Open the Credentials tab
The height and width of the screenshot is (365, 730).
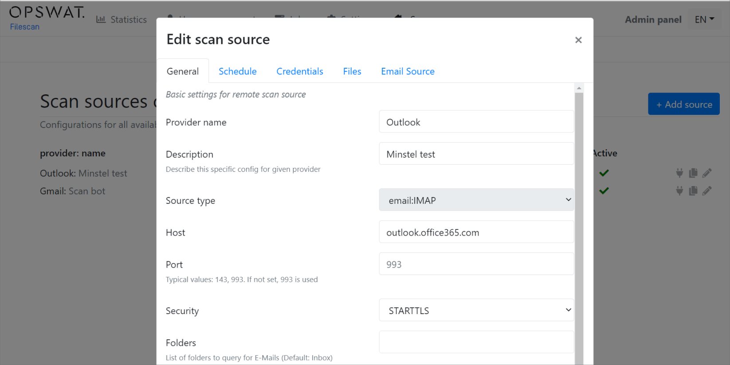[x=300, y=71]
